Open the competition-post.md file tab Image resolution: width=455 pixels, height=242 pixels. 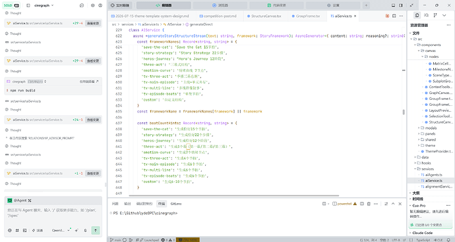click(x=218, y=16)
